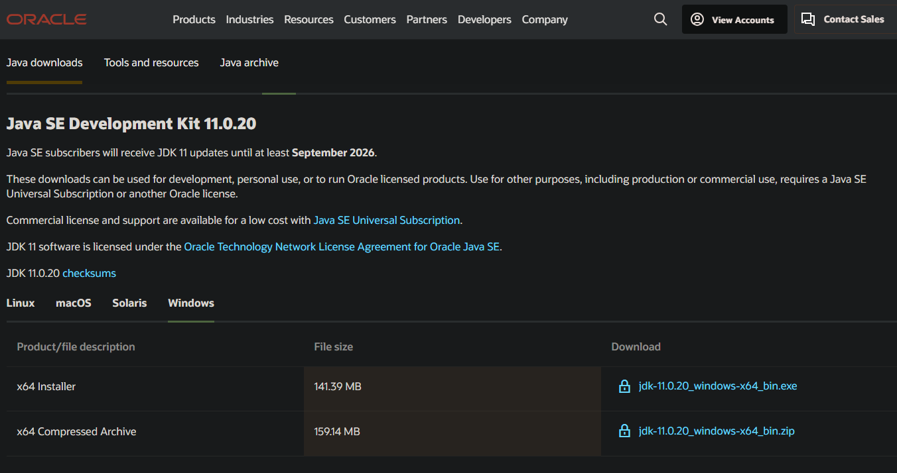Download jdk-11.0.20_windows-x64_bin.zip
897x473 pixels.
pyautogui.click(x=717, y=431)
